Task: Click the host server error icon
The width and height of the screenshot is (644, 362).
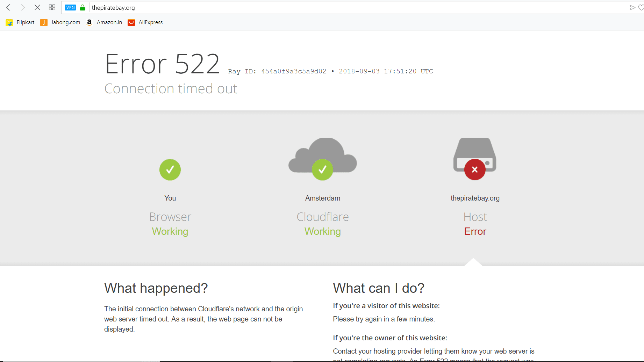Action: tap(475, 159)
